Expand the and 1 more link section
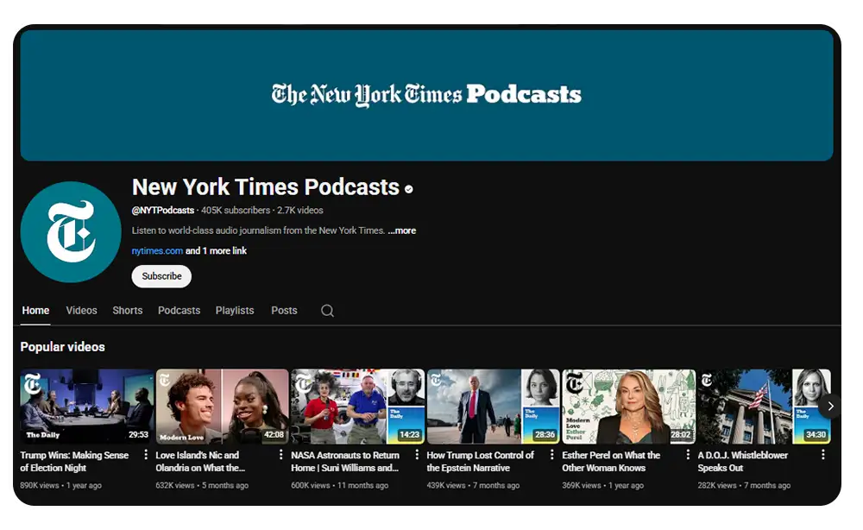 click(216, 250)
